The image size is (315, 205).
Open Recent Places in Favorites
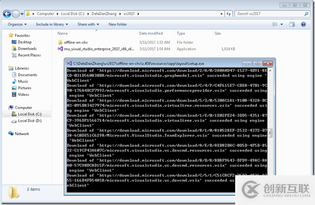[29, 55]
